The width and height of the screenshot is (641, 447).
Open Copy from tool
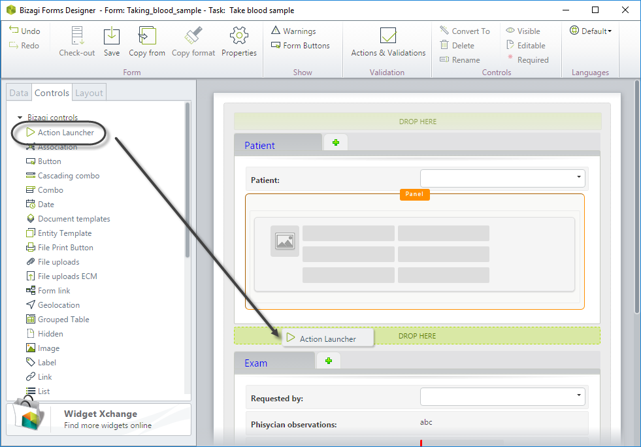point(147,41)
